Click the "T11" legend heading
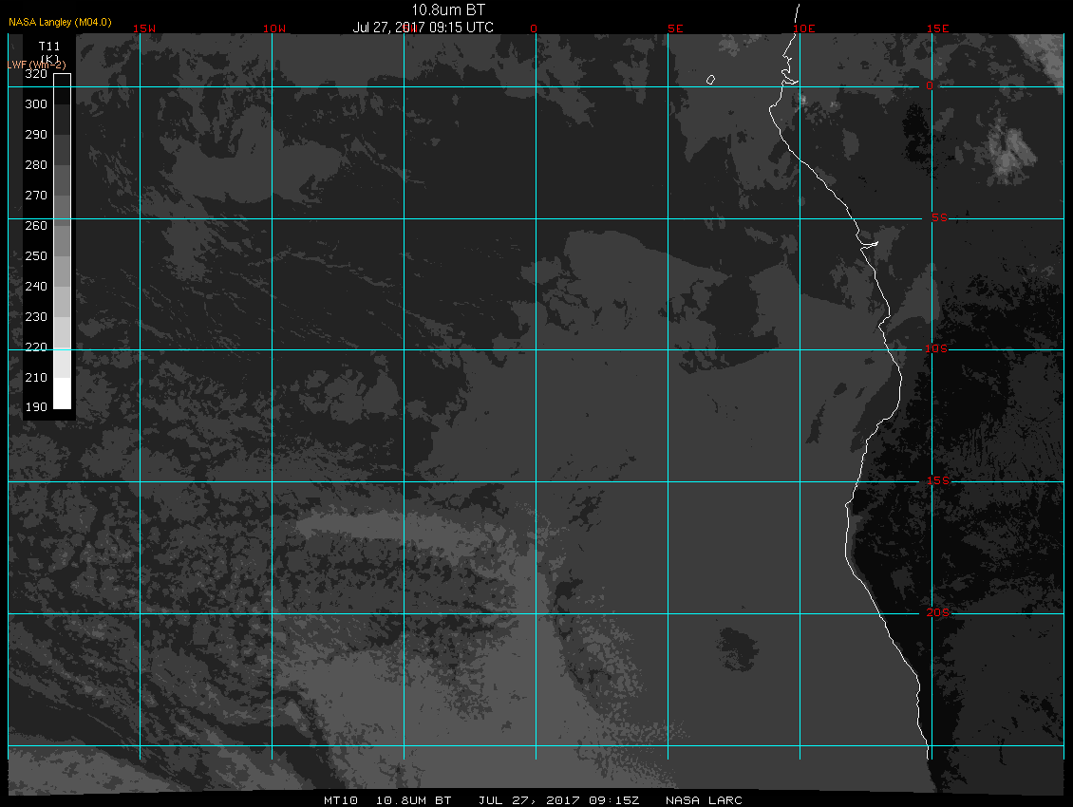The width and height of the screenshot is (1073, 807). click(x=49, y=47)
